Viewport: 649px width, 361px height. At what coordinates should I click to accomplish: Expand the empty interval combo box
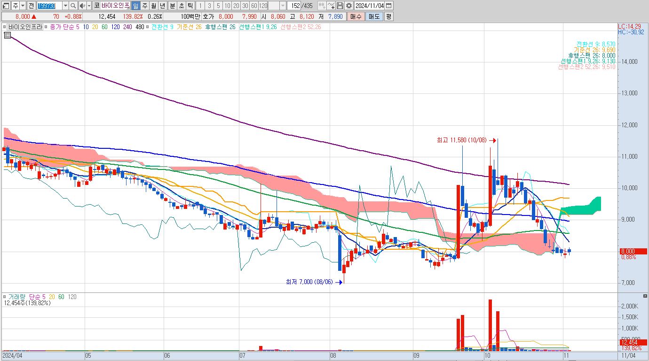tap(277, 6)
